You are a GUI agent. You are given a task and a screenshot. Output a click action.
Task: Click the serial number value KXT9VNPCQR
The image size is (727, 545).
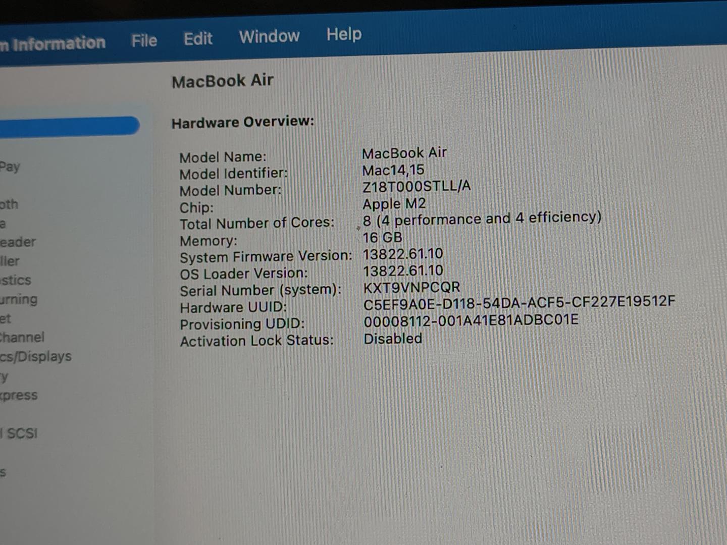[x=411, y=287]
